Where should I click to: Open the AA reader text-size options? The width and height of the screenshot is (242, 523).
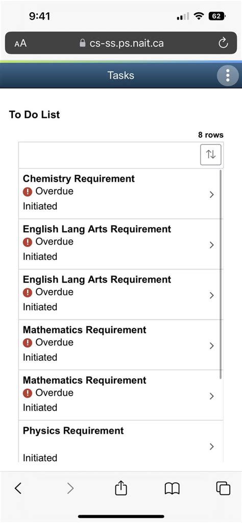pos(20,43)
